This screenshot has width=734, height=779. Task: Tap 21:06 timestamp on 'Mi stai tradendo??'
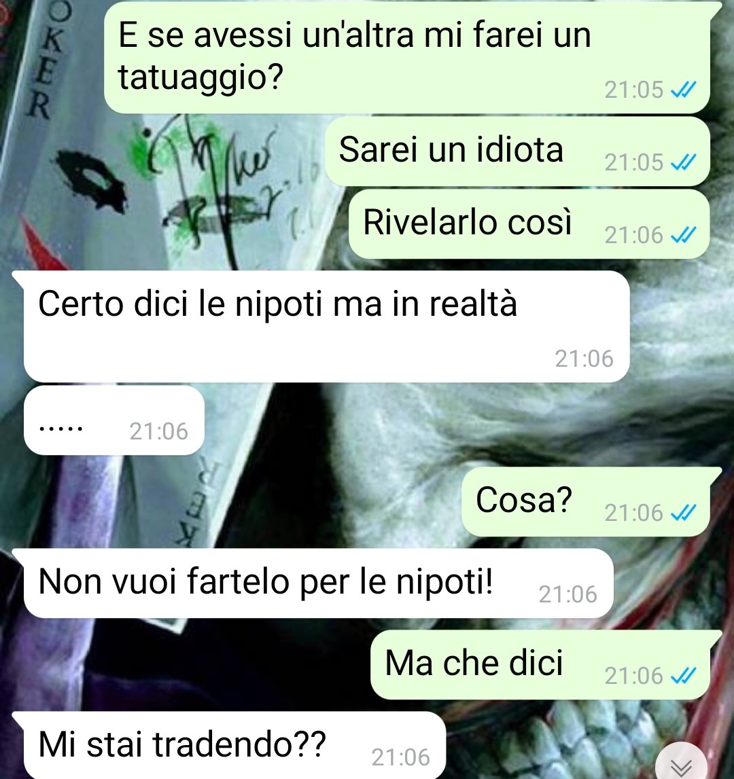(x=400, y=757)
